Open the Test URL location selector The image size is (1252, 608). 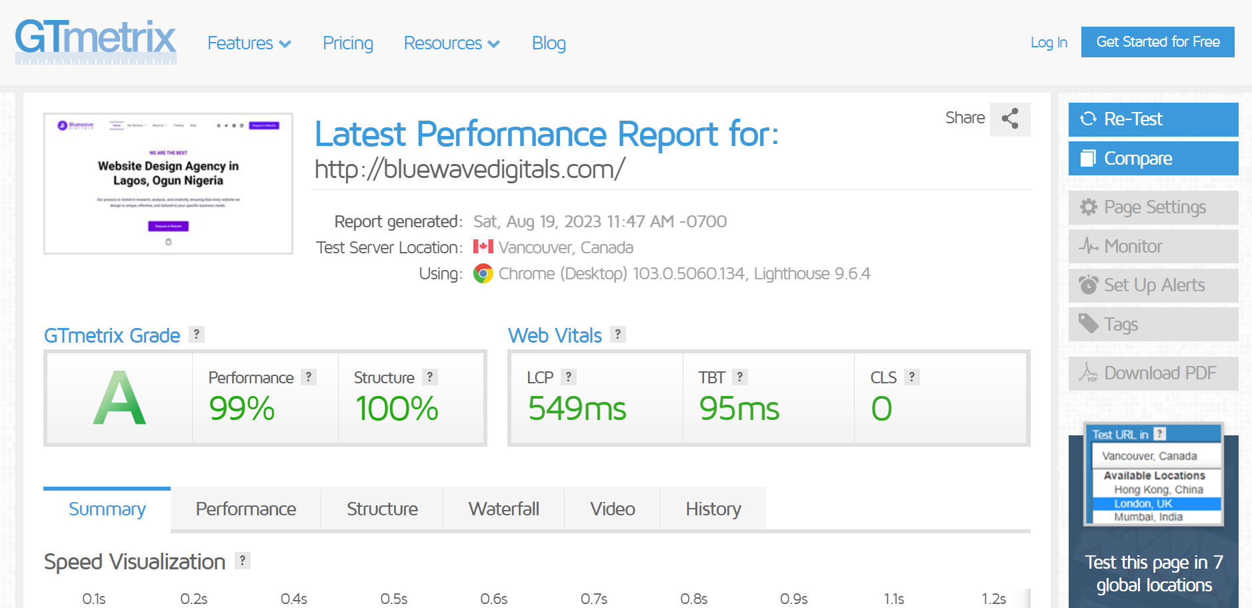1153,456
